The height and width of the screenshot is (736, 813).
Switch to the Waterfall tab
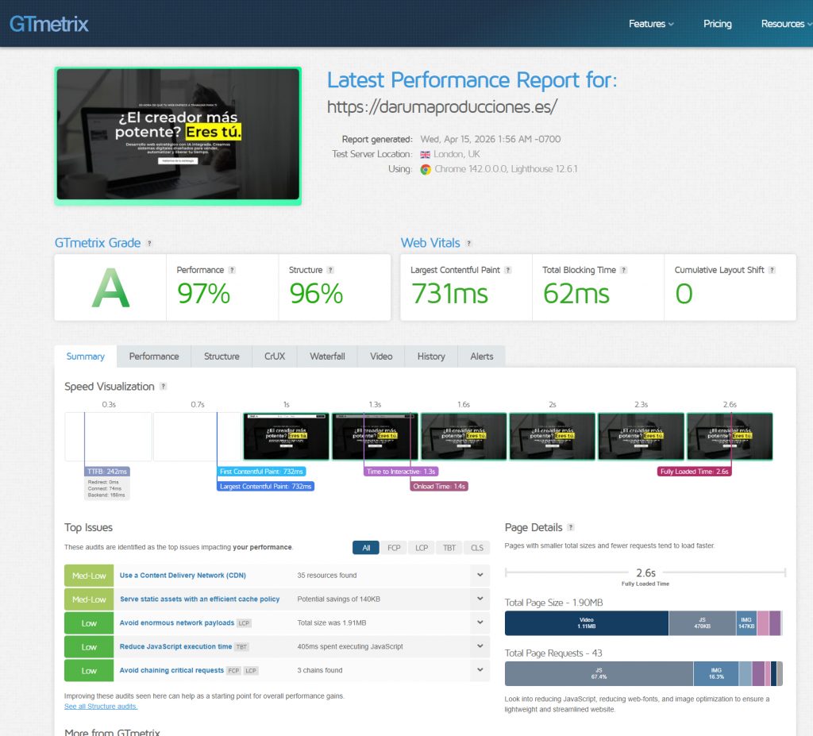(x=327, y=356)
